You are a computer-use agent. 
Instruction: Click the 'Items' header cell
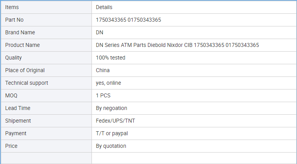(x=12, y=7)
